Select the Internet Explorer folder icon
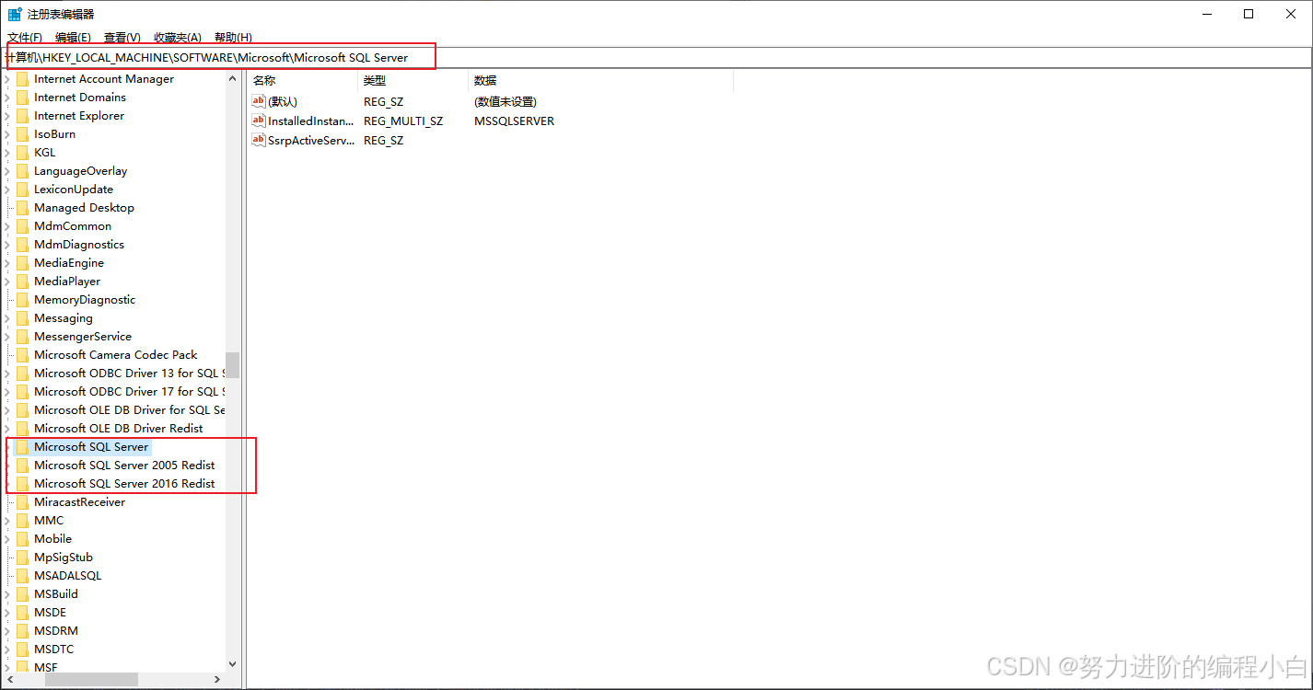The width and height of the screenshot is (1313, 690). click(x=23, y=116)
